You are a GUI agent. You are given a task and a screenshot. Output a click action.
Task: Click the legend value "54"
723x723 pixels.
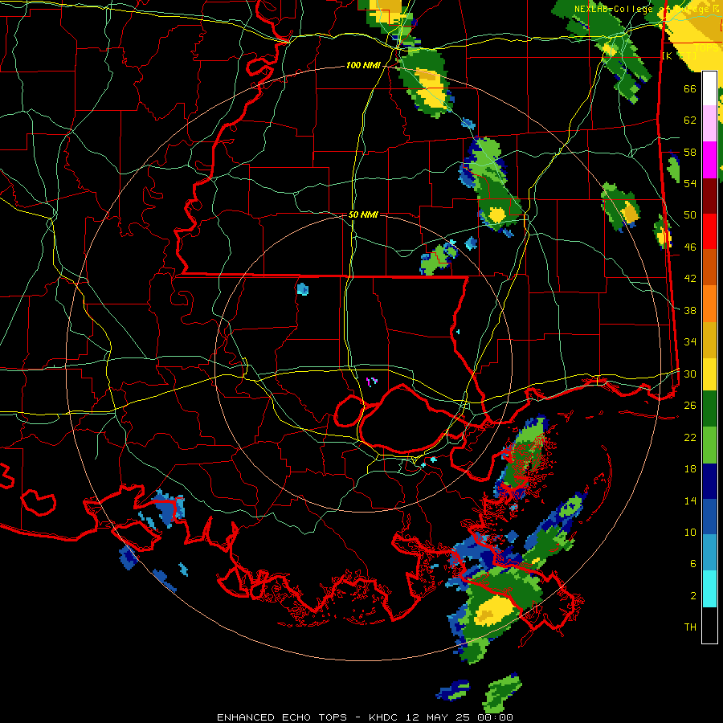(690, 183)
